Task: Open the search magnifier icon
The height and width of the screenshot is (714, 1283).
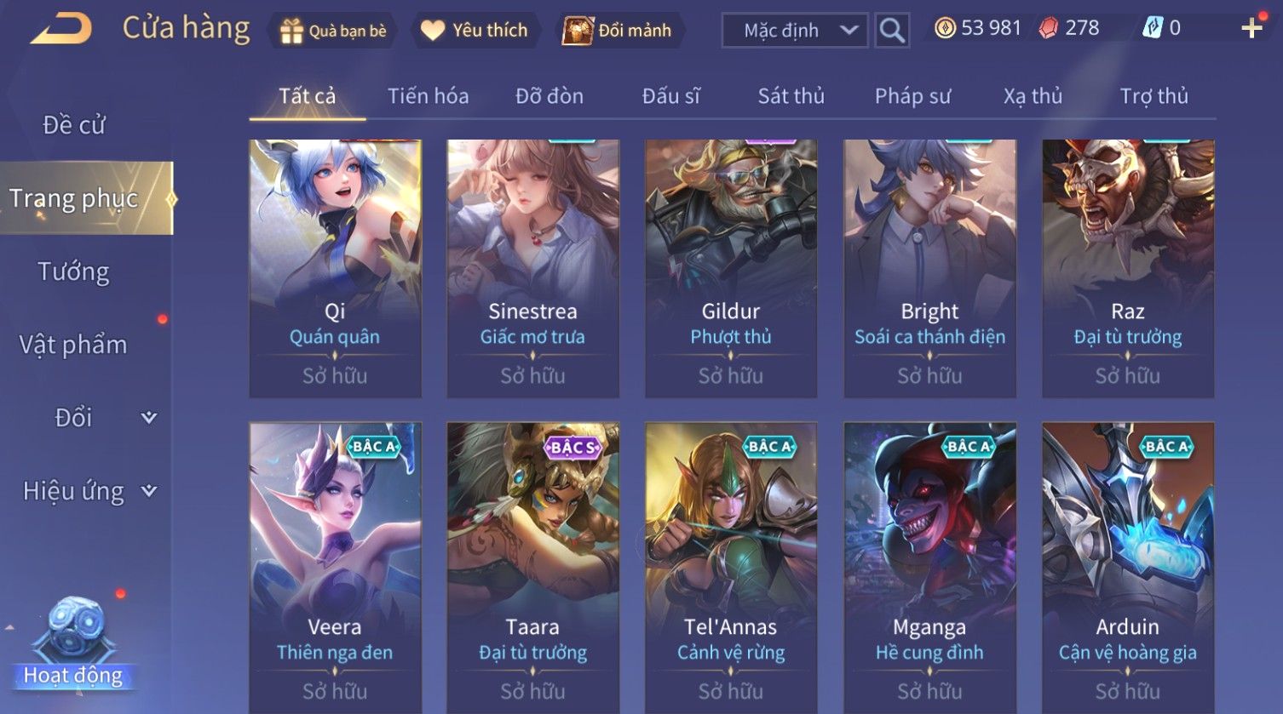Action: click(x=892, y=31)
